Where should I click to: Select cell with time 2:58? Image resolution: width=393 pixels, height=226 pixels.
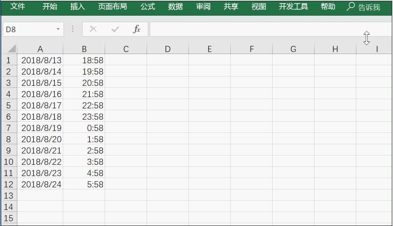(84, 150)
